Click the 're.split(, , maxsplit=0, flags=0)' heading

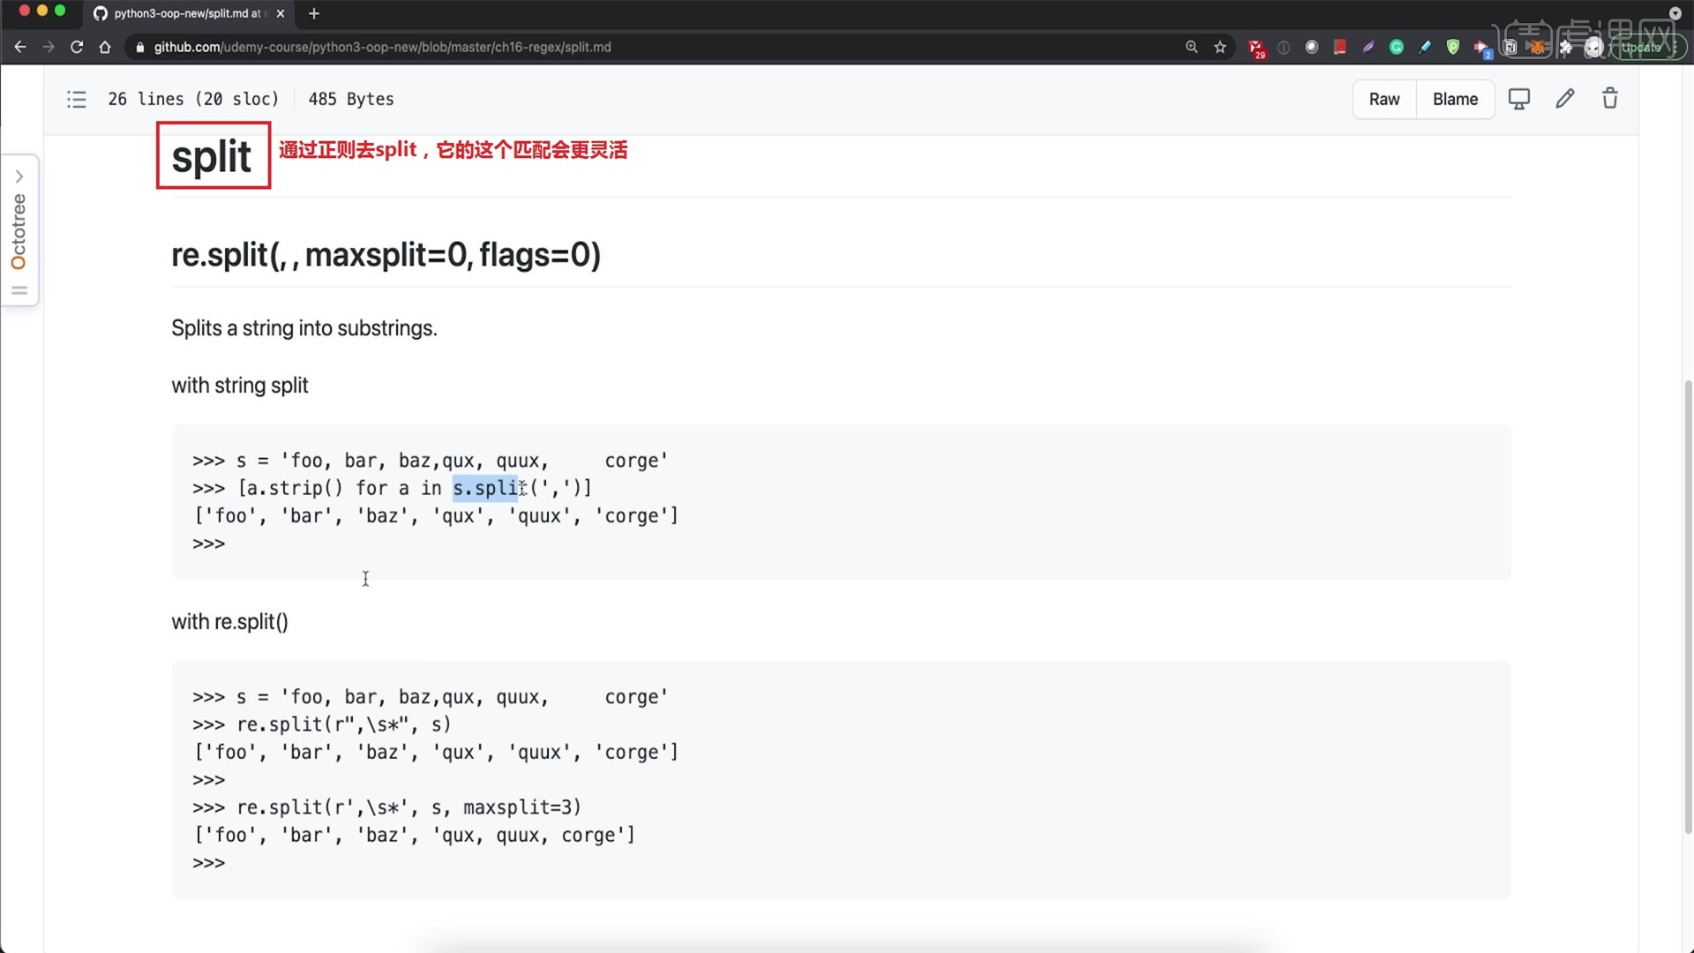pyautogui.click(x=386, y=254)
